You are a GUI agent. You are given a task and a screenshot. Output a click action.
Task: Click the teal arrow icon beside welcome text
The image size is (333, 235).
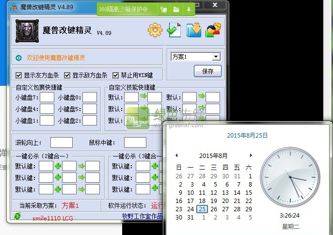tap(19, 58)
